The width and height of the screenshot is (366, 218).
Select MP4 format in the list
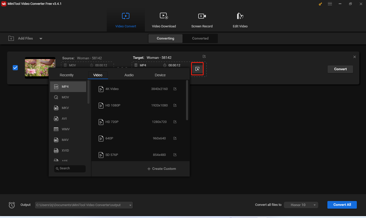click(x=68, y=87)
